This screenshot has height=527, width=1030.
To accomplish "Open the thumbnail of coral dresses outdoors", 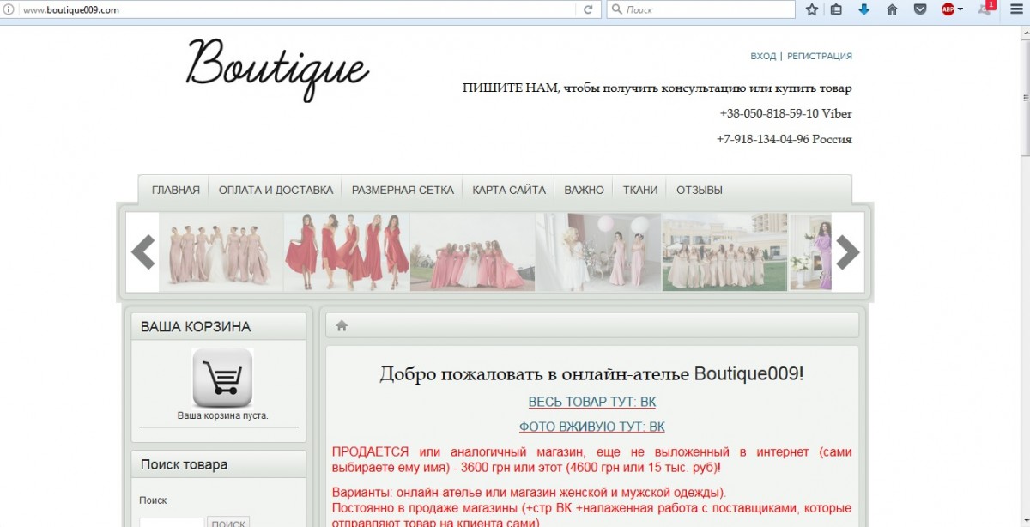I will pyautogui.click(x=473, y=252).
